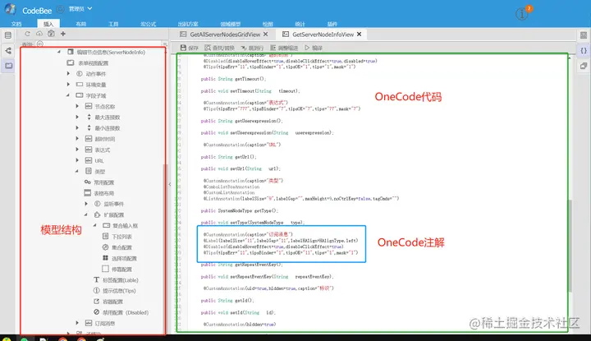Screen dimensions: 591x341
Task: Select 标签配置(Lable) tree node
Action: [116, 280]
